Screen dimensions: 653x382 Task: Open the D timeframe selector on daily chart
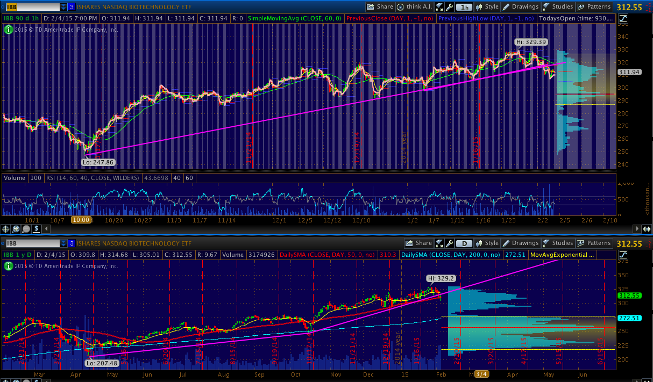(463, 243)
